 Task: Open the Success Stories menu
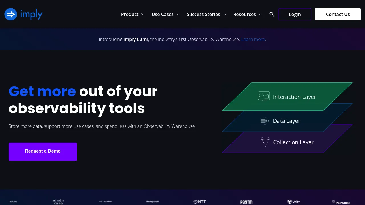tap(203, 14)
